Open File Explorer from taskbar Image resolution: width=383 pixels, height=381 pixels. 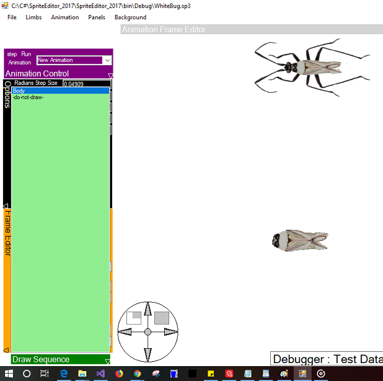pyautogui.click(x=82, y=374)
